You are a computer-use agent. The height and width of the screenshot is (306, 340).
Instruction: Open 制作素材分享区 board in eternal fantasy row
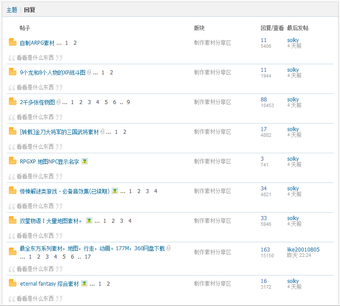pyautogui.click(x=212, y=284)
